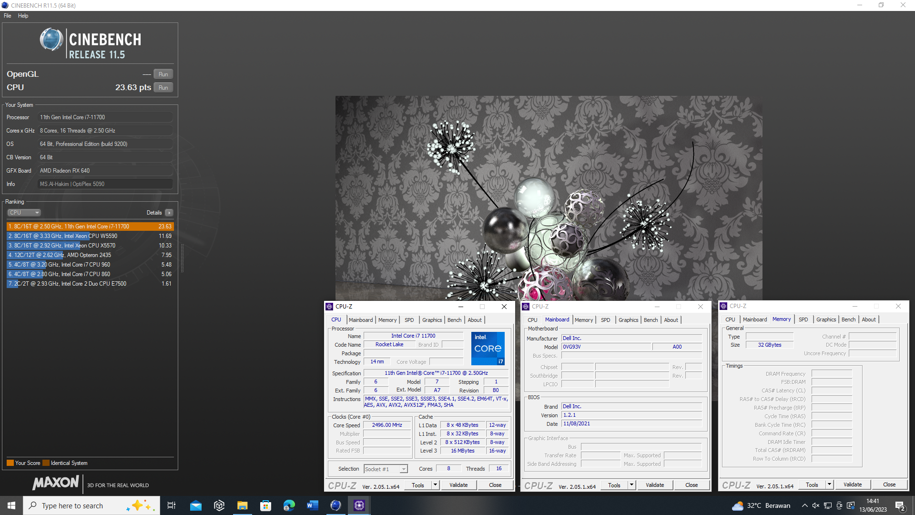Click the Your Score orange color swatch

pos(10,463)
